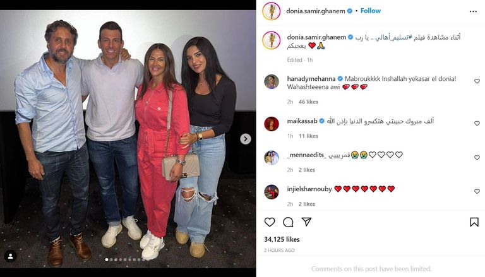
Task: Like _mennaedits_ comment heart
Action: coord(477,158)
